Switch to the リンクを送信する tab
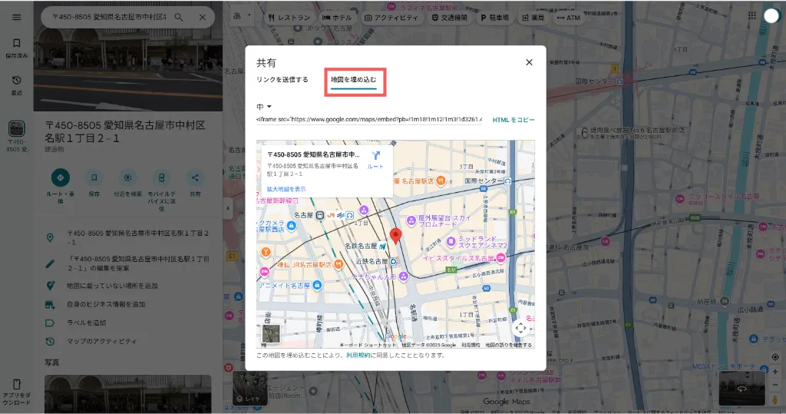 coord(282,80)
